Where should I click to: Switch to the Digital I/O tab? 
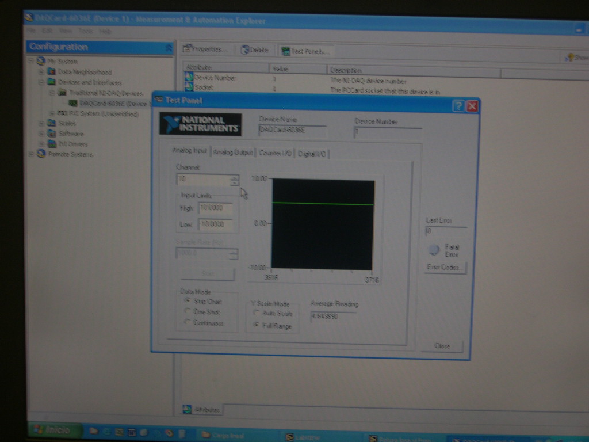coord(312,154)
